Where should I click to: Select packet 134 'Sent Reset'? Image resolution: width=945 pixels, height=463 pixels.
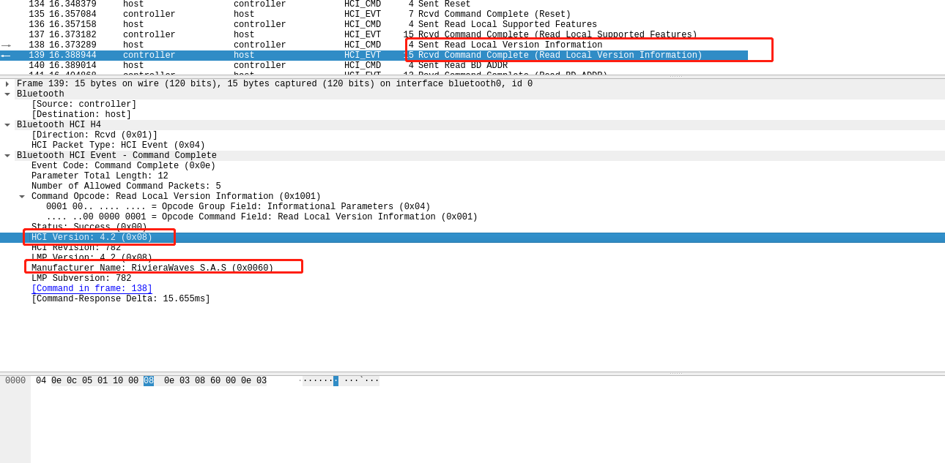point(293,4)
